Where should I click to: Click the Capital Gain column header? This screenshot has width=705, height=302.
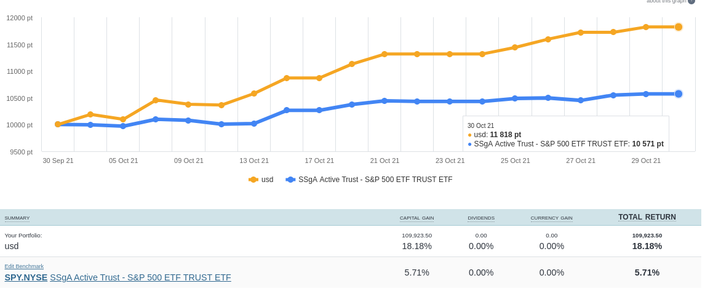tap(416, 218)
